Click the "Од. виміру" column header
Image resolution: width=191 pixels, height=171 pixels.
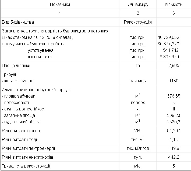click(x=138, y=5)
